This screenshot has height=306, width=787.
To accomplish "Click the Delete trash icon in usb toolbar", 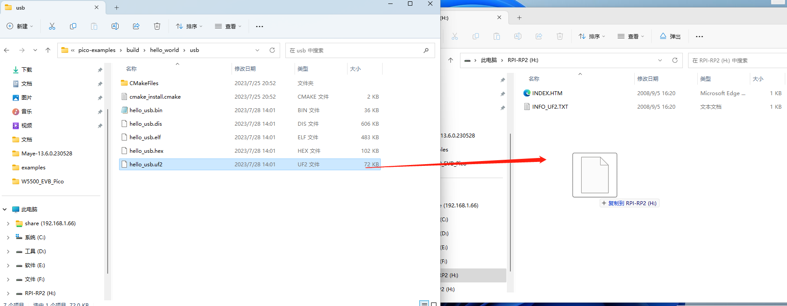I will pos(157,27).
